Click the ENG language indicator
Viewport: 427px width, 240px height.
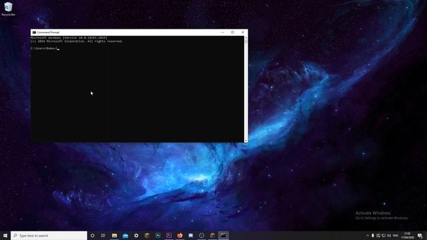(x=396, y=235)
